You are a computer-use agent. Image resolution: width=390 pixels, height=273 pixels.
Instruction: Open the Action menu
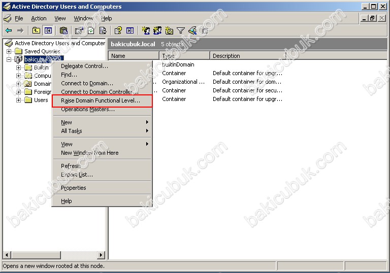point(39,18)
